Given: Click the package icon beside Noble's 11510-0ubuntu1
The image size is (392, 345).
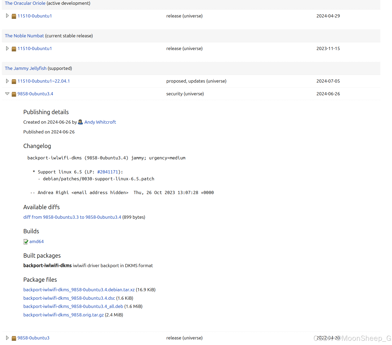Looking at the screenshot, I should pyautogui.click(x=14, y=48).
